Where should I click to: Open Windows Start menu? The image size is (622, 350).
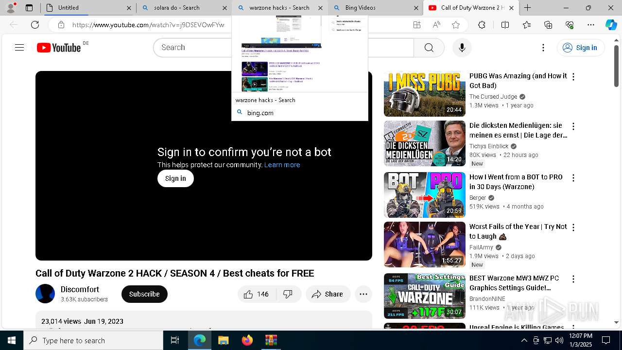coord(12,340)
